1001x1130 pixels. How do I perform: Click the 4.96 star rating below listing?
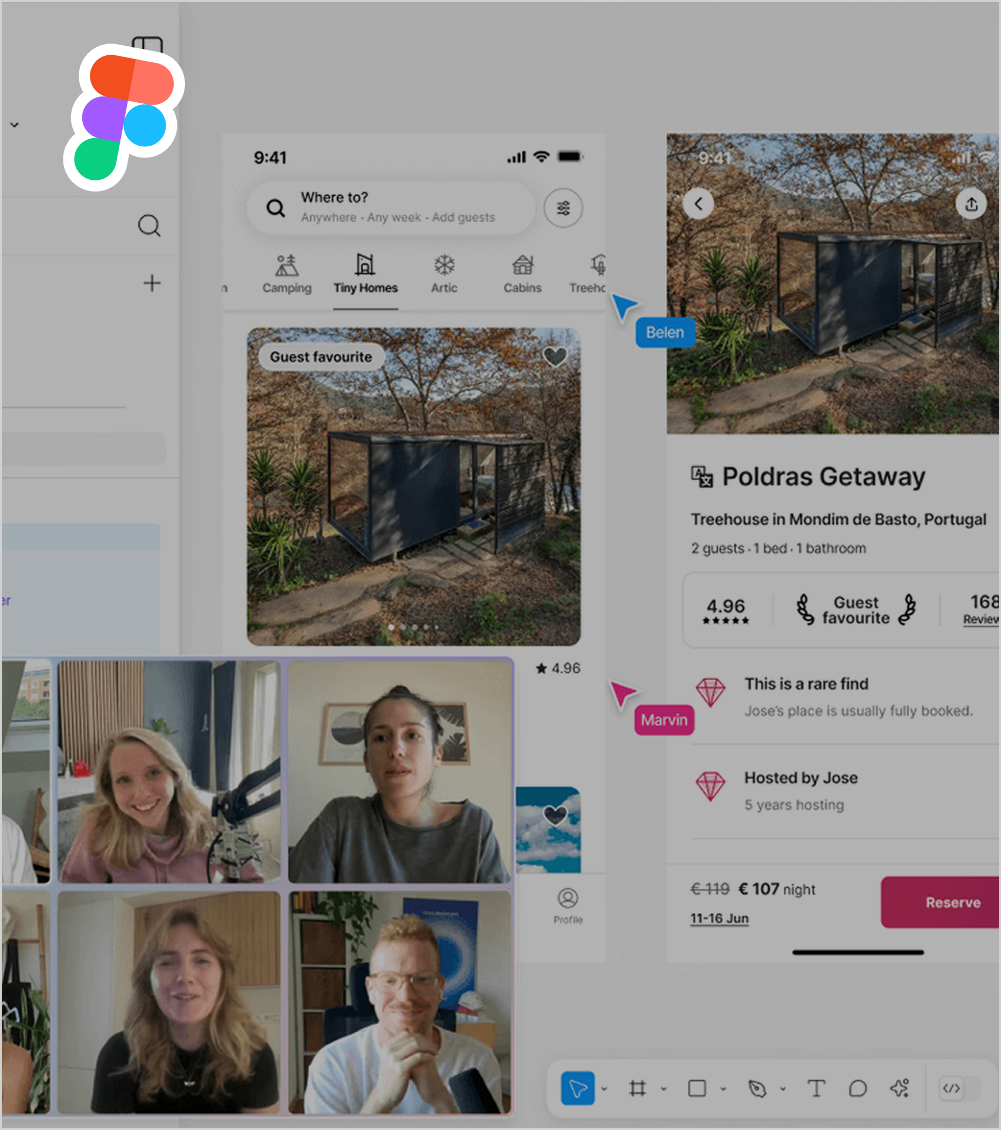[x=558, y=668]
